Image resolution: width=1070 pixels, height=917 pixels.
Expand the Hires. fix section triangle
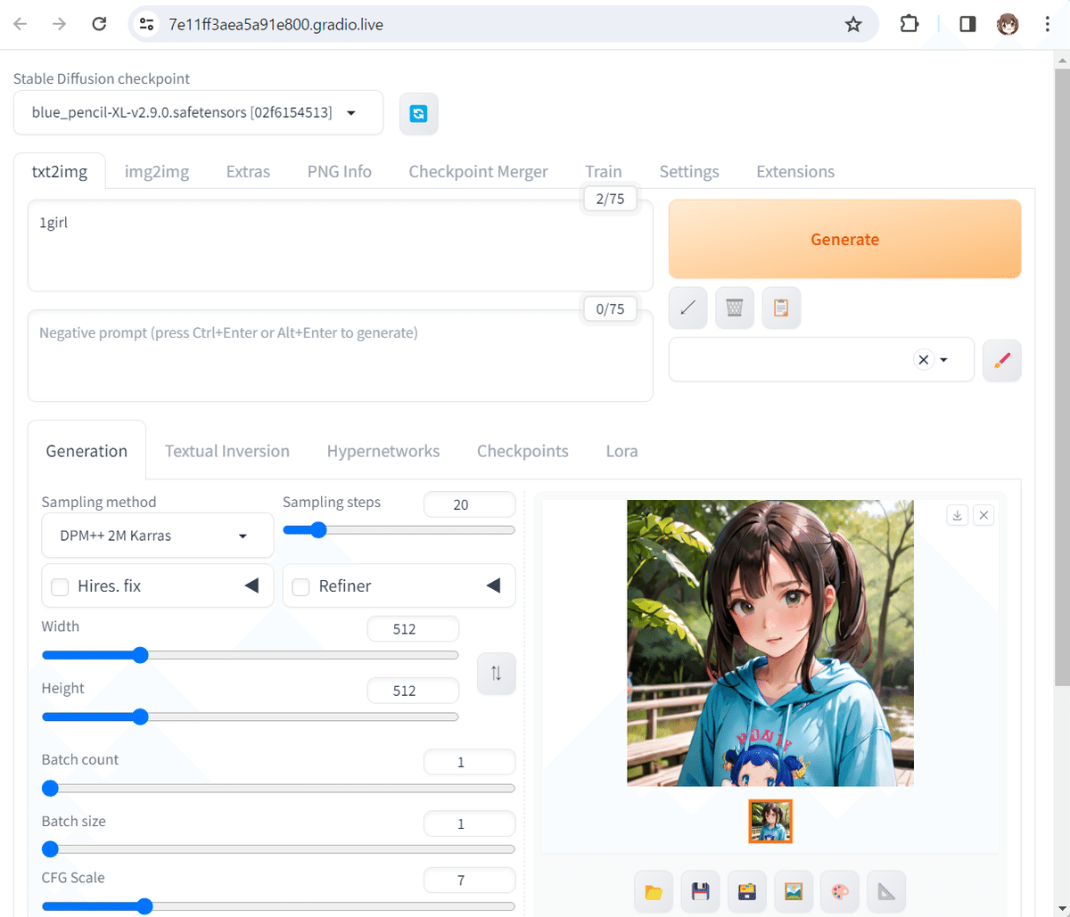[251, 585]
